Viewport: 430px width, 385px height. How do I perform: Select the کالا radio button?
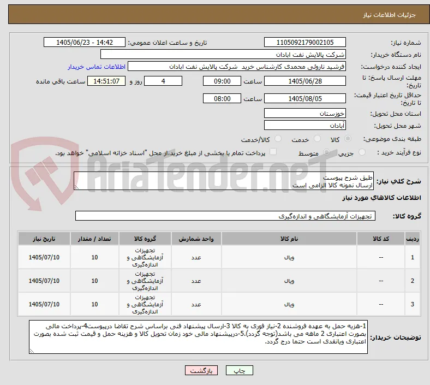click(348, 139)
